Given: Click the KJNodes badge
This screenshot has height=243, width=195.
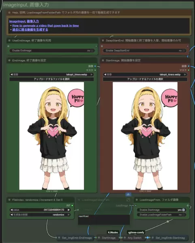Looking at the screenshot, I should pyautogui.click(x=113, y=232).
